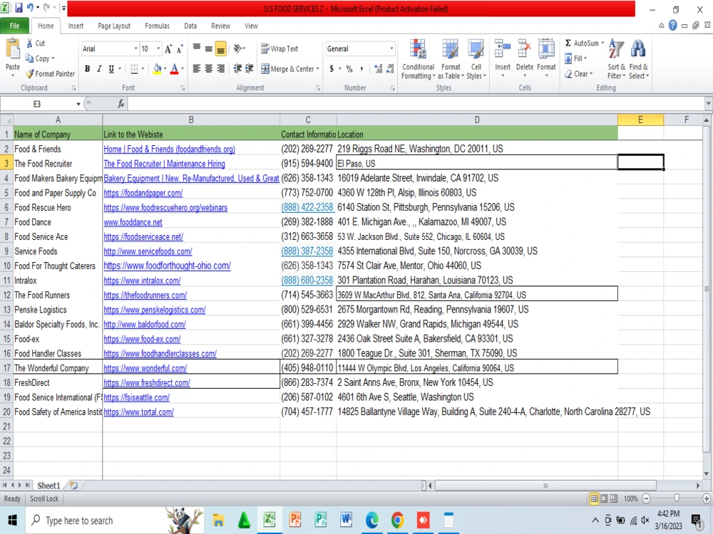This screenshot has height=534, width=713.
Task: Toggle Bold formatting
Action: point(87,69)
